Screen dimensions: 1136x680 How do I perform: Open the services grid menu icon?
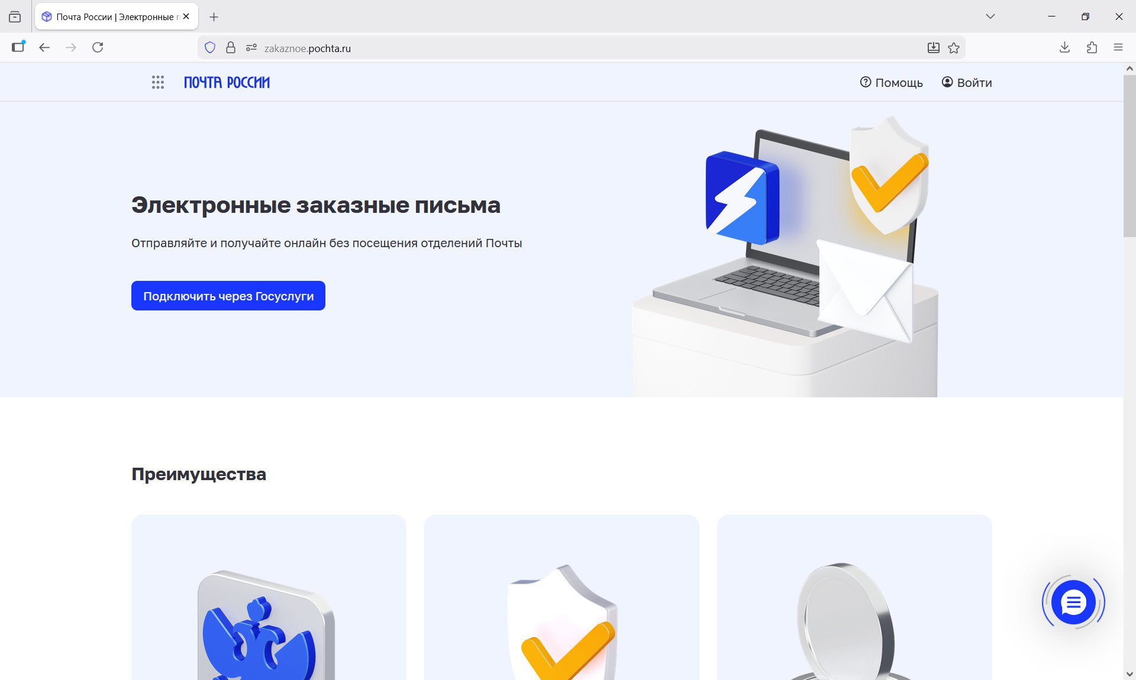pyautogui.click(x=157, y=82)
